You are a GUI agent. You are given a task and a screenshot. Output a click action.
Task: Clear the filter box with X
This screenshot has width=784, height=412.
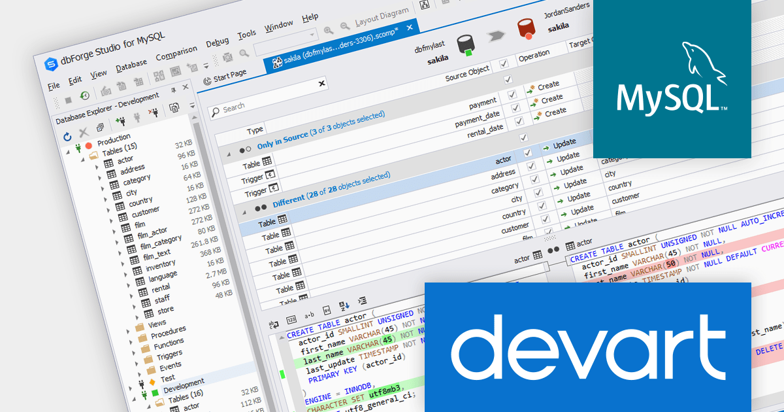pos(321,84)
